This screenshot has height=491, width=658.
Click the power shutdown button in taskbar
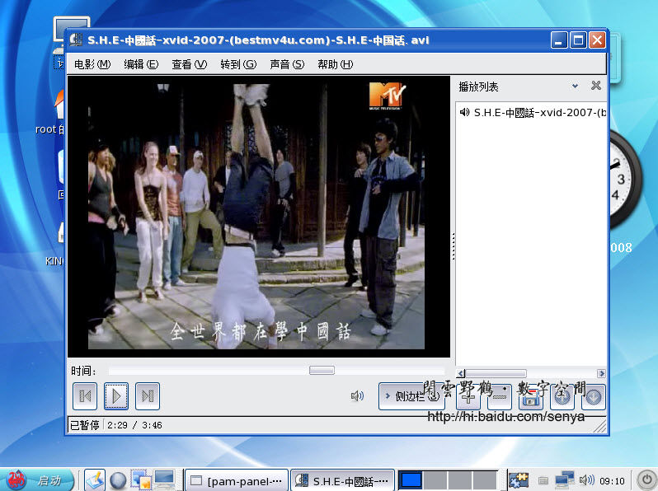(646, 479)
